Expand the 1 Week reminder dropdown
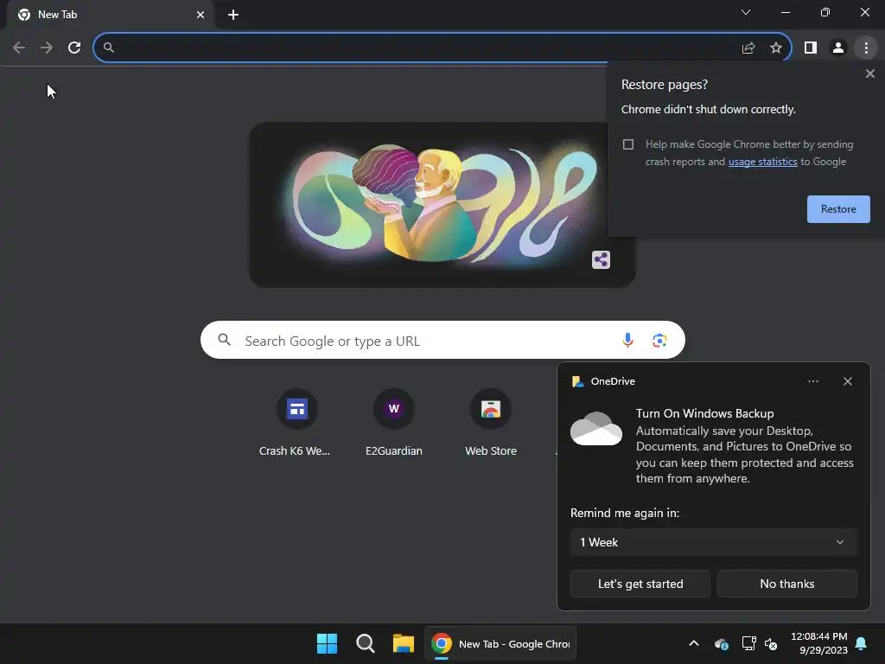 coord(713,542)
